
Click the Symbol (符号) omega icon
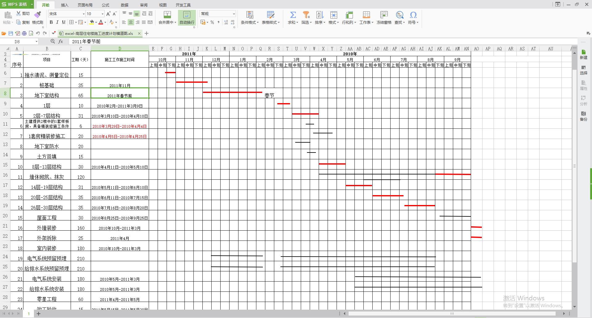click(x=413, y=15)
